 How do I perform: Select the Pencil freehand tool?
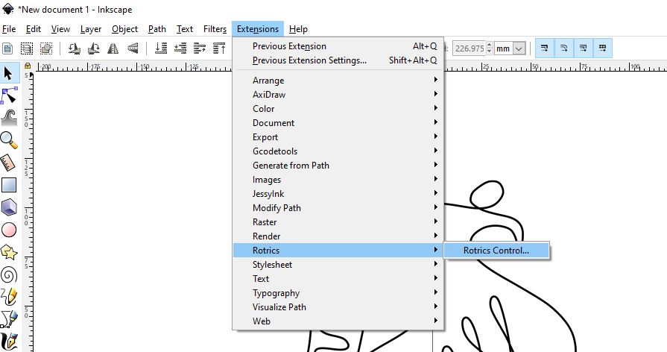[8, 297]
